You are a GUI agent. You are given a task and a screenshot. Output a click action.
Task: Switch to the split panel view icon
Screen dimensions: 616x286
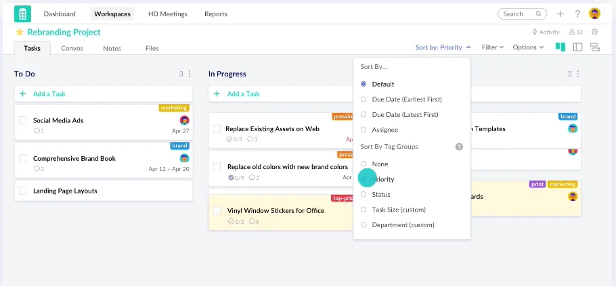(x=577, y=47)
